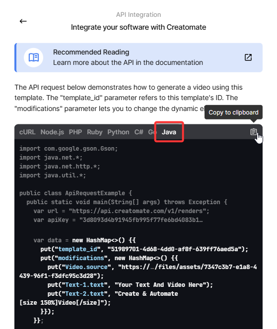Select the Java tab
277x329 pixels.
[x=169, y=132]
